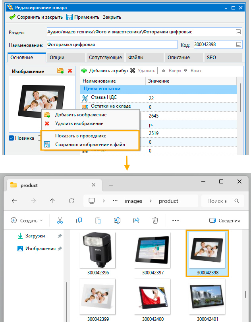Choose Показать в проводнике menu item
251x322 pixels.
tap(91, 136)
